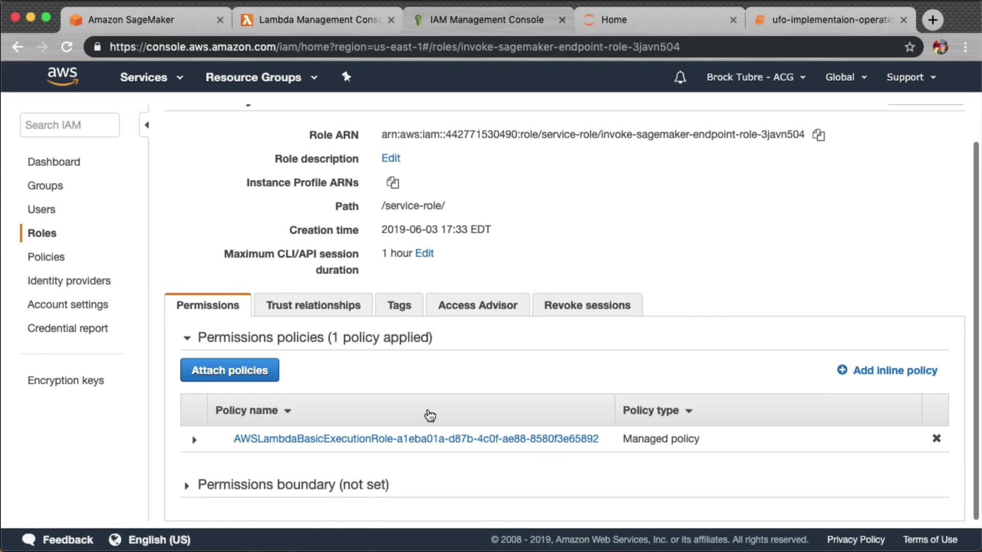Copy the Role ARN to clipboard
The height and width of the screenshot is (552, 982).
pos(818,135)
